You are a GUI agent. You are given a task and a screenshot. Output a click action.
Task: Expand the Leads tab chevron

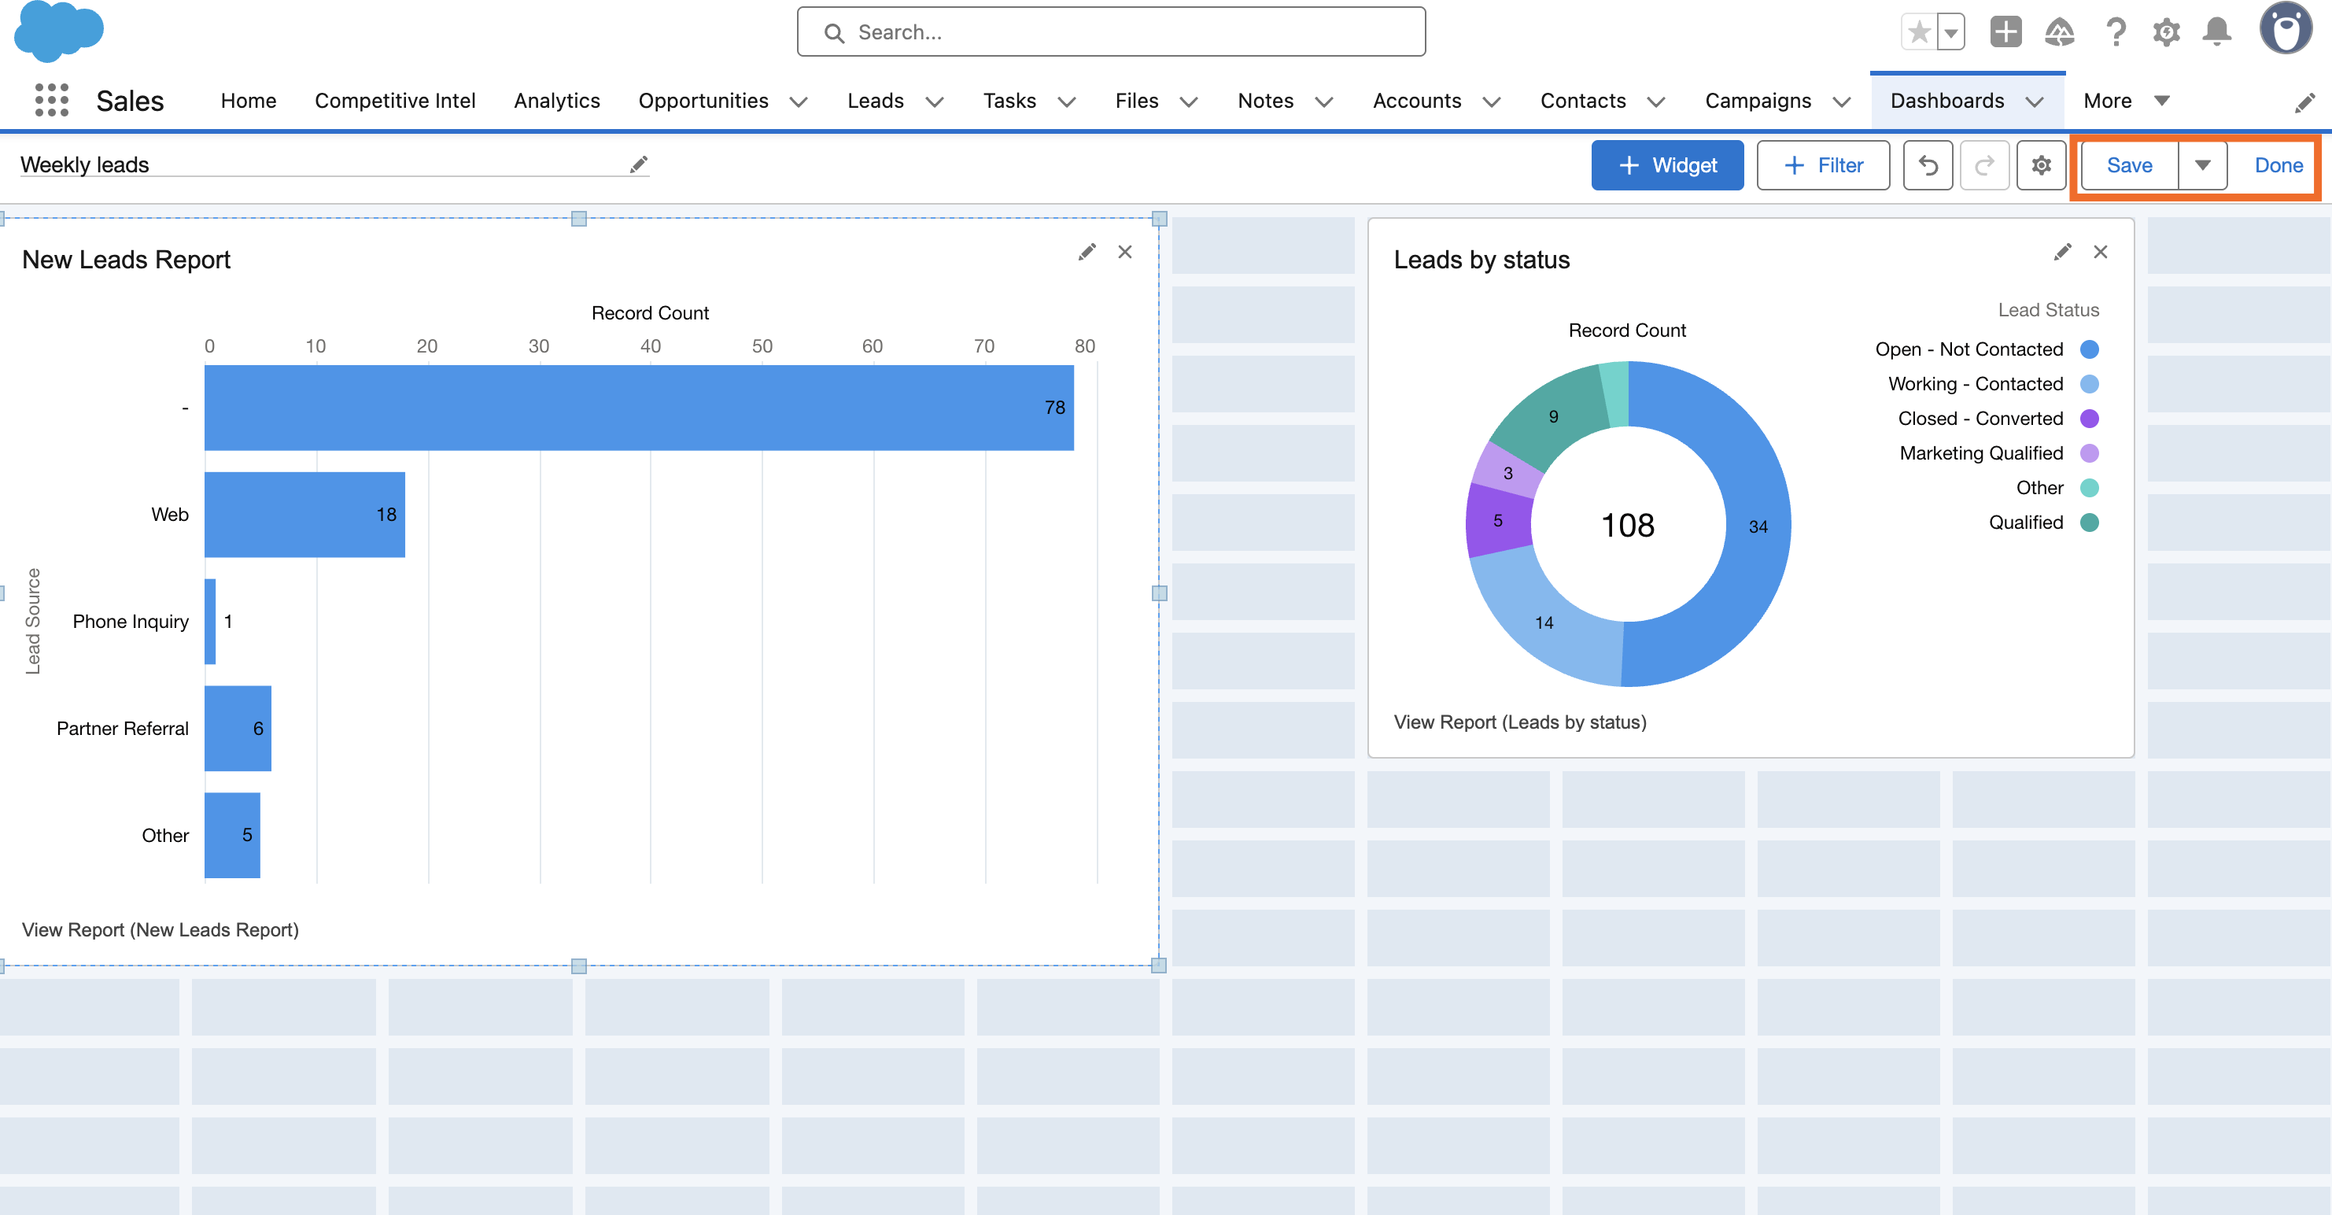point(934,102)
